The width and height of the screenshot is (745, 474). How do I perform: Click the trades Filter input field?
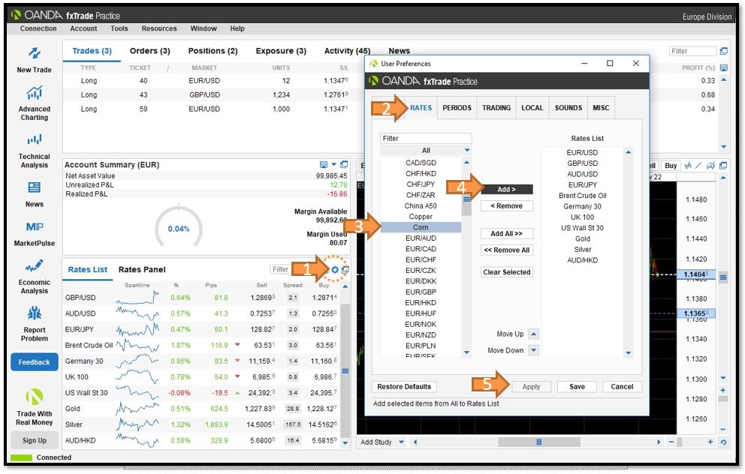692,51
